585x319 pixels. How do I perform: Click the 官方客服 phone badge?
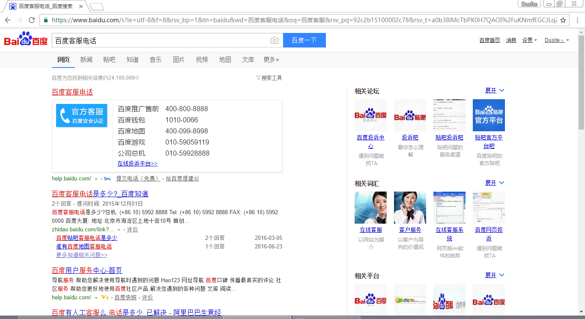tap(82, 115)
